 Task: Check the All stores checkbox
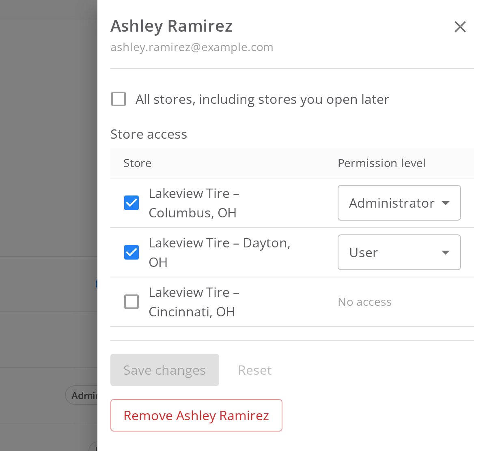[x=119, y=99]
